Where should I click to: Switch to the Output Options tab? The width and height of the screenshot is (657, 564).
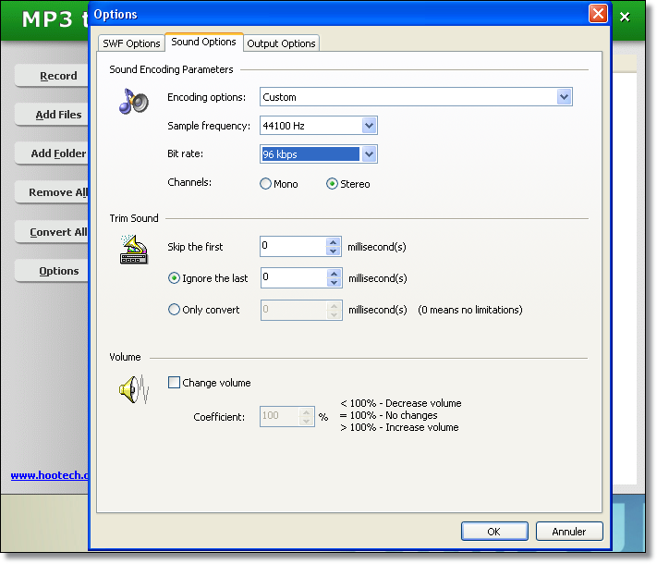[281, 43]
